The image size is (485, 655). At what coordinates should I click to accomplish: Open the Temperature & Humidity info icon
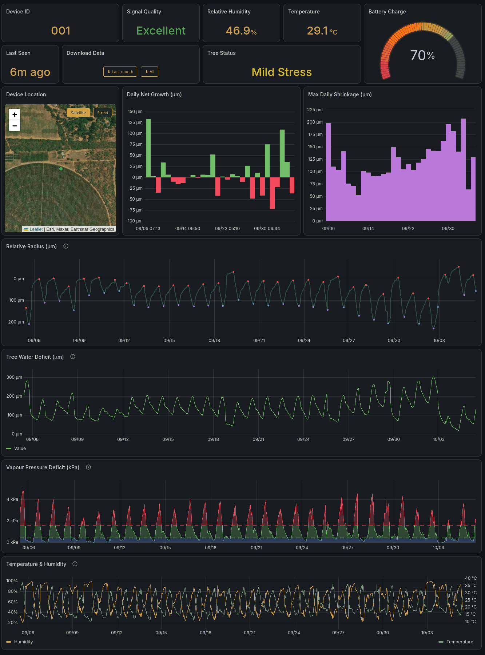pyautogui.click(x=75, y=564)
